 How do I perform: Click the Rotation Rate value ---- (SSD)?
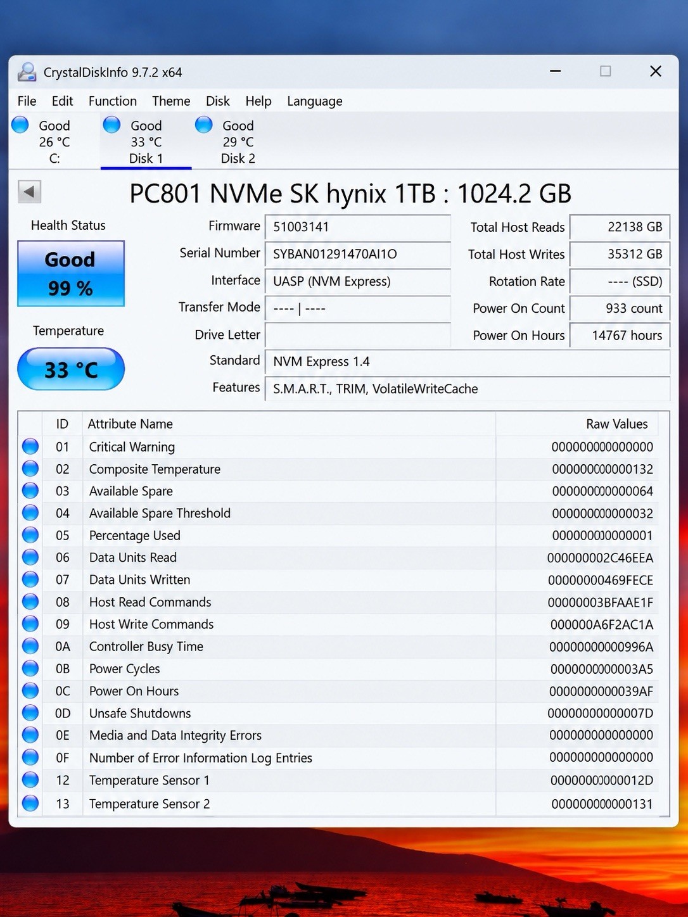click(620, 281)
